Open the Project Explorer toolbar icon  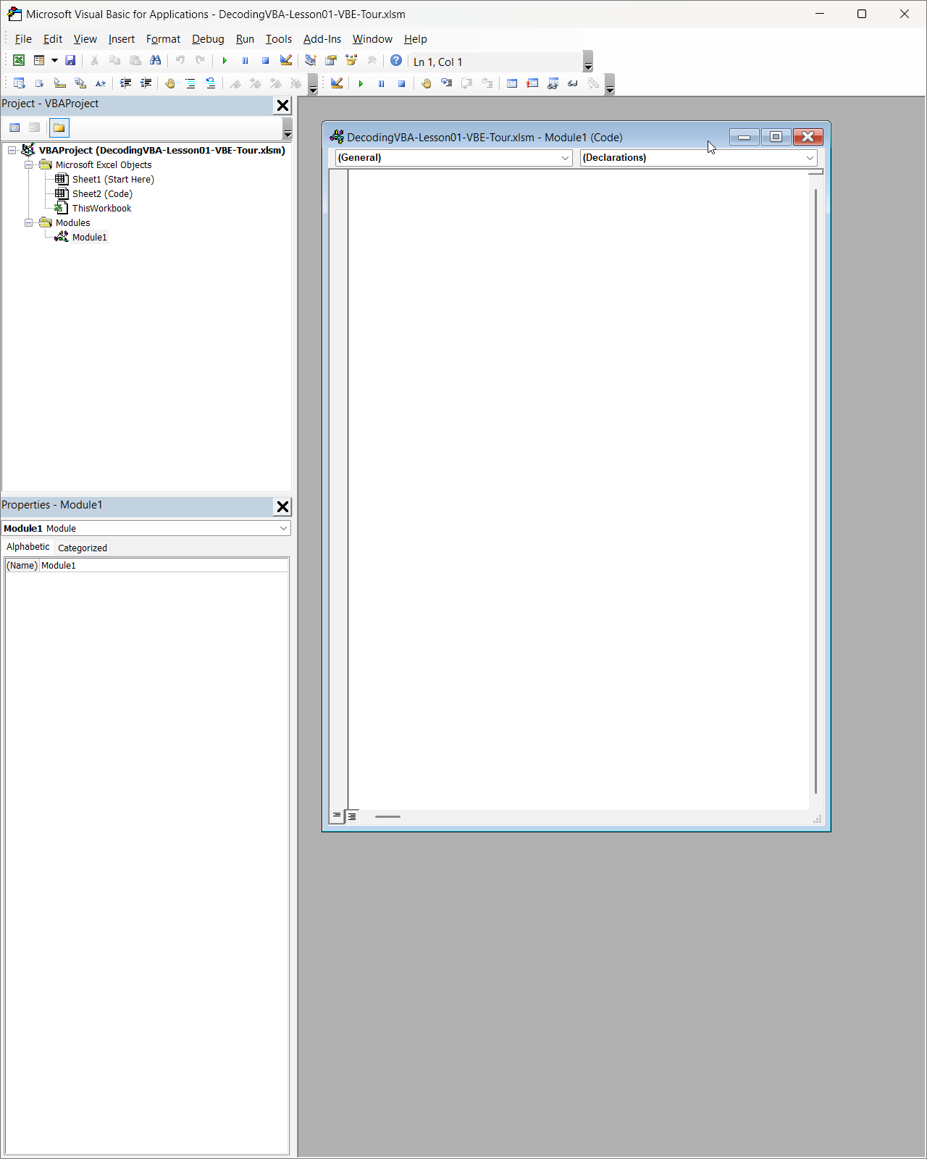pos(311,61)
